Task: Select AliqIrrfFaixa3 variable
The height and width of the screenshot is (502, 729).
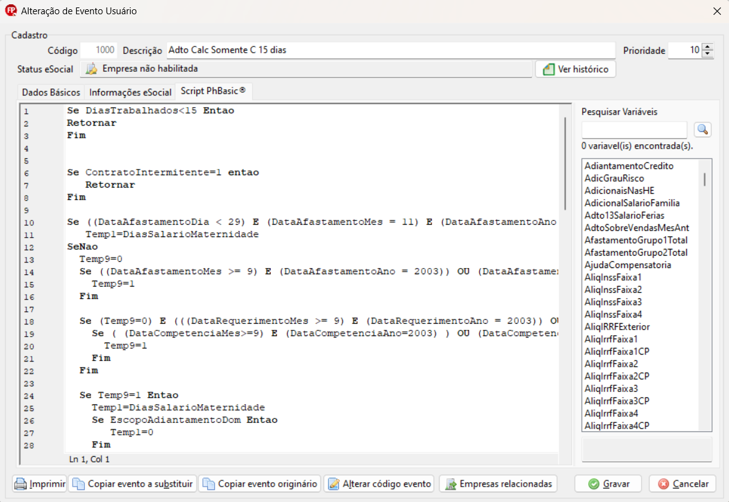Action: pyautogui.click(x=611, y=389)
